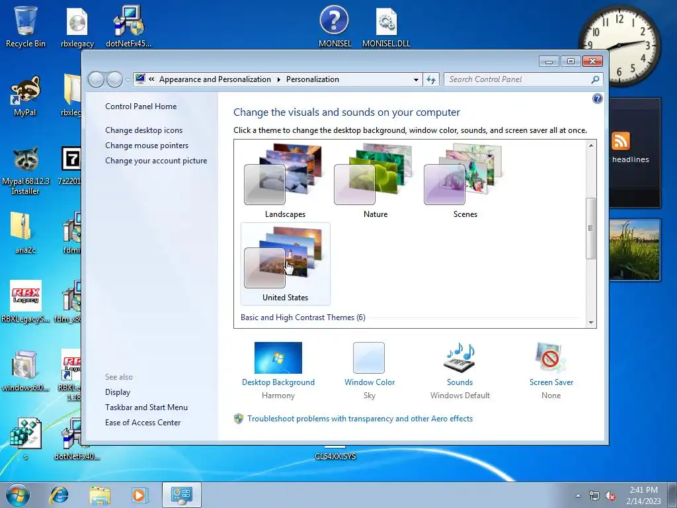
Task: Select the aria2c zip folder icon
Action: coord(25,233)
